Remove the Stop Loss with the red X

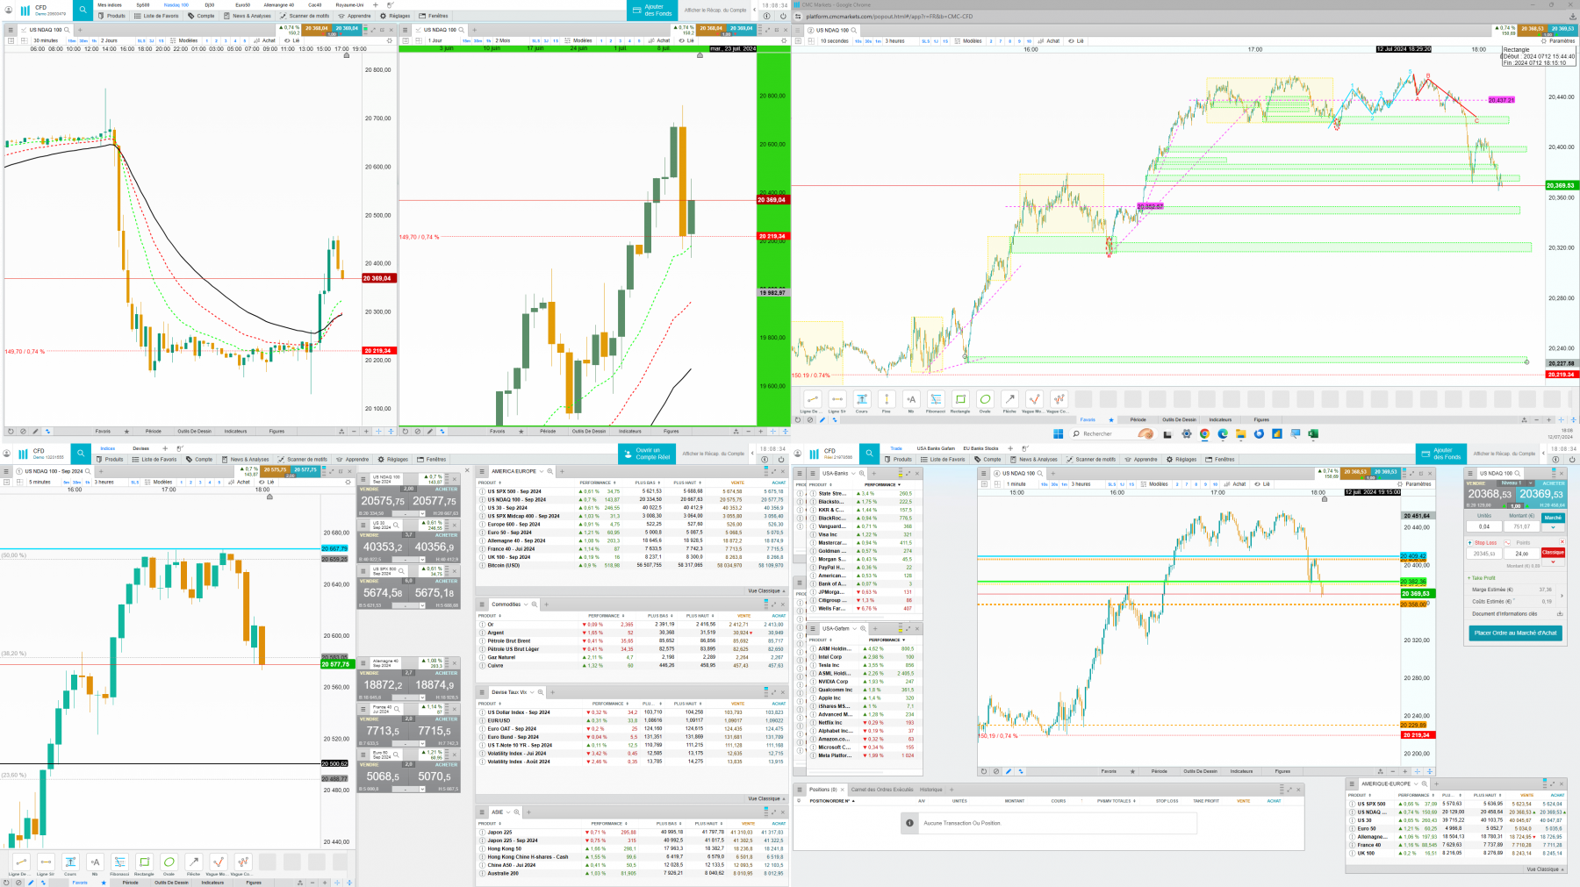(1562, 542)
